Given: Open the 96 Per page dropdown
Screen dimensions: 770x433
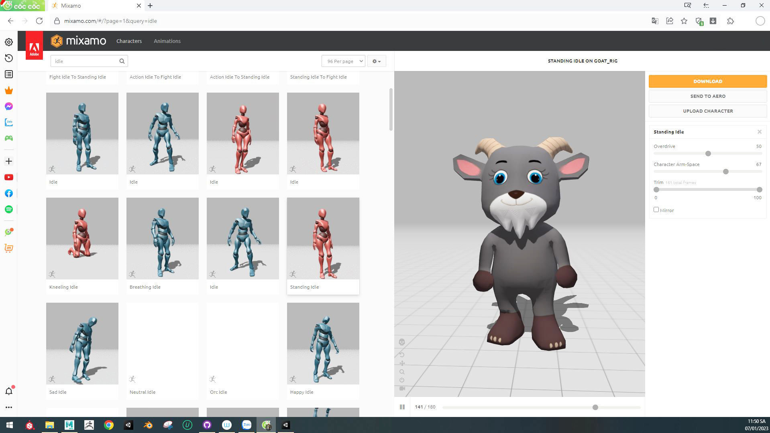Looking at the screenshot, I should pos(343,61).
